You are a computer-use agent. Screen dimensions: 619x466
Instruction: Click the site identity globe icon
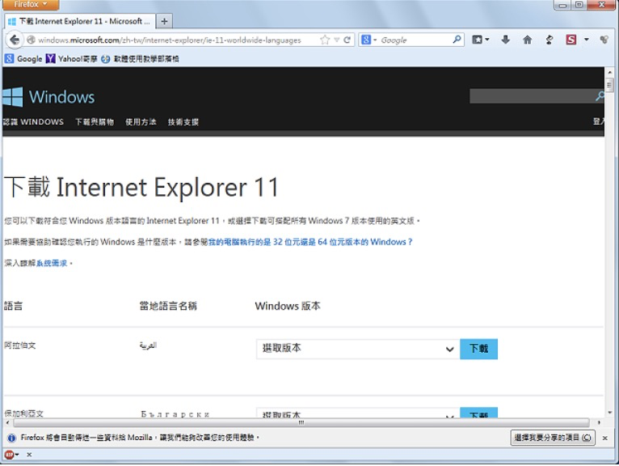pyautogui.click(x=31, y=40)
